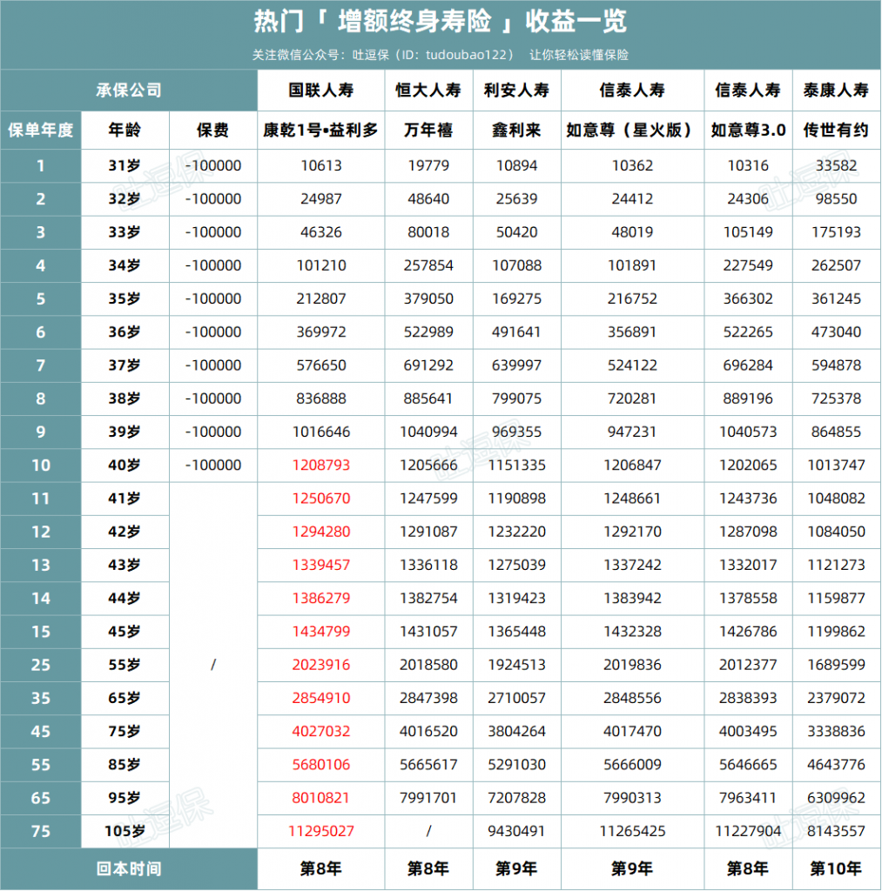Screen dimensions: 882x891
Task: Click the value 1275039
Action: point(516,565)
